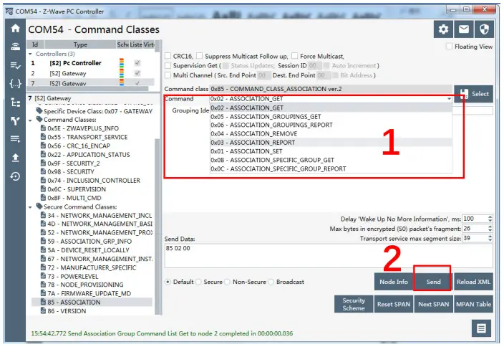Screen dimensions: 504x347
Task: Choose 0x0C - ASSOCIATION_SPECIFIC_GROUP_REPORT option
Action: 331,168
